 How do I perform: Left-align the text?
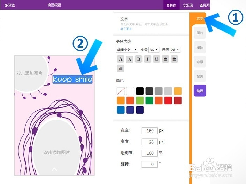174,59
